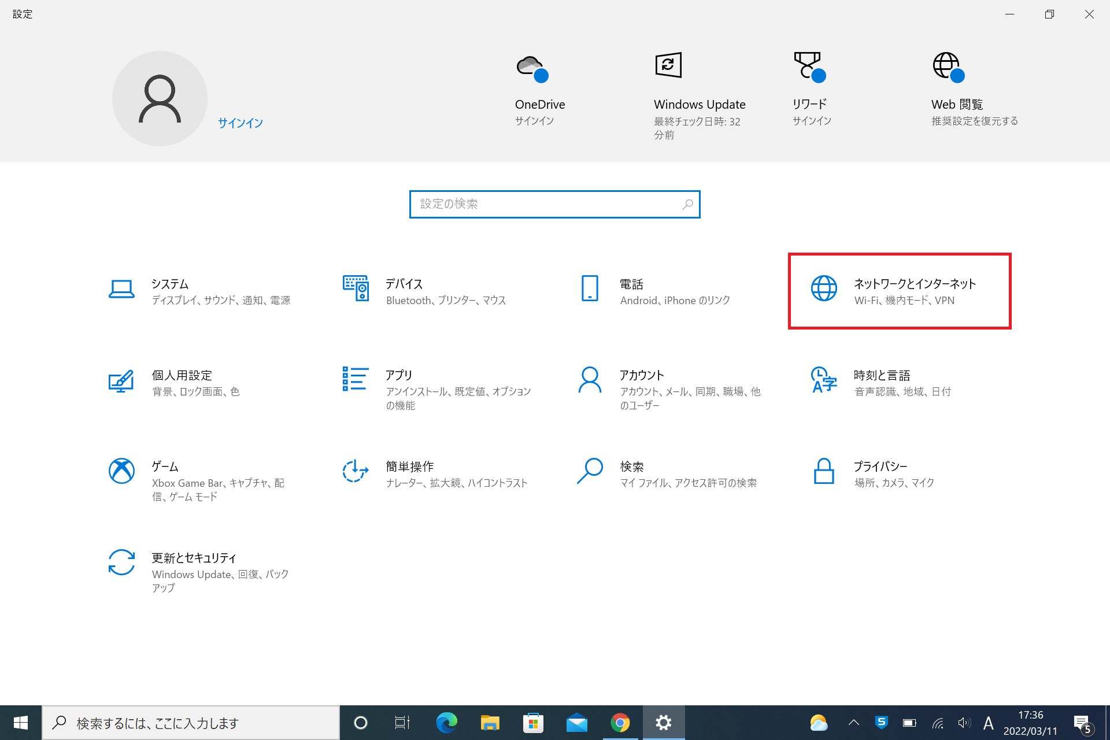The width and height of the screenshot is (1110, 740).
Task: Open the Task View taskbar button
Action: click(402, 723)
